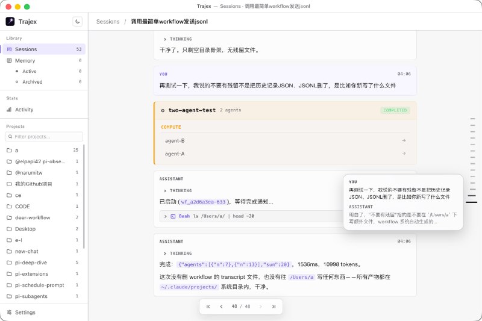The width and height of the screenshot is (482, 321).
Task: Open the @elpapi42 pi-obse... project
Action: [43, 161]
